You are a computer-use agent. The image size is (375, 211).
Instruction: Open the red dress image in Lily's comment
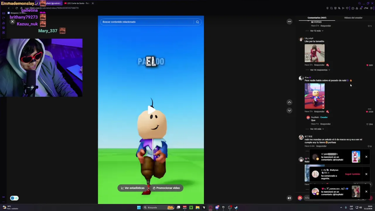[x=314, y=53]
